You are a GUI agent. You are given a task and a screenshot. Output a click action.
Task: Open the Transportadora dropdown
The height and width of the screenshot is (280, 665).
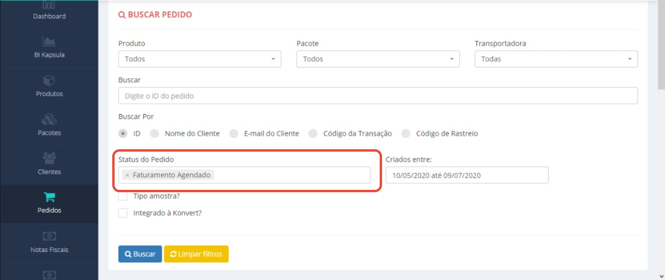tap(556, 59)
